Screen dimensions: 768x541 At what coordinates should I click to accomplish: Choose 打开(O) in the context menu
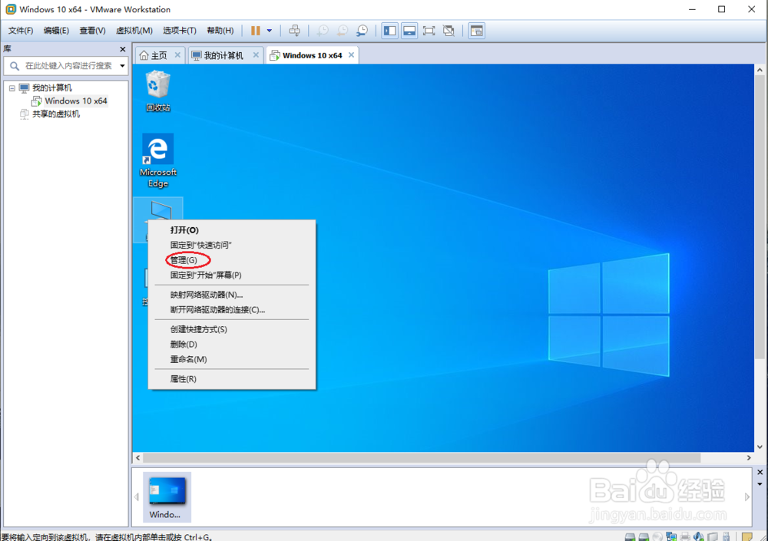[x=184, y=230]
